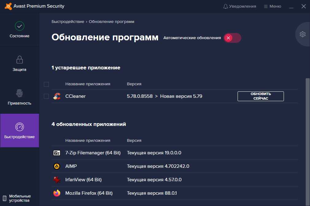Viewport: 310px width, 206px height.
Task: Click Текущая версия 88.0.1 text
Action: point(152,193)
